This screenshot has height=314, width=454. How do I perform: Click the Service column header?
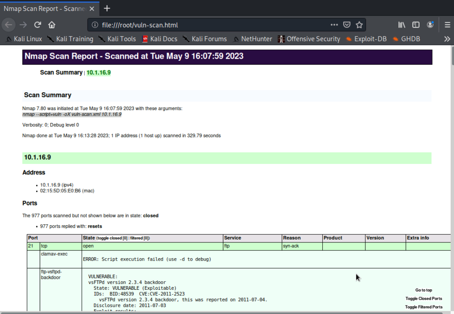253,238
